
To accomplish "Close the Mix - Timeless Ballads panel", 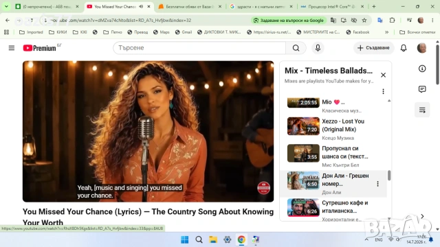I will pos(383,75).
